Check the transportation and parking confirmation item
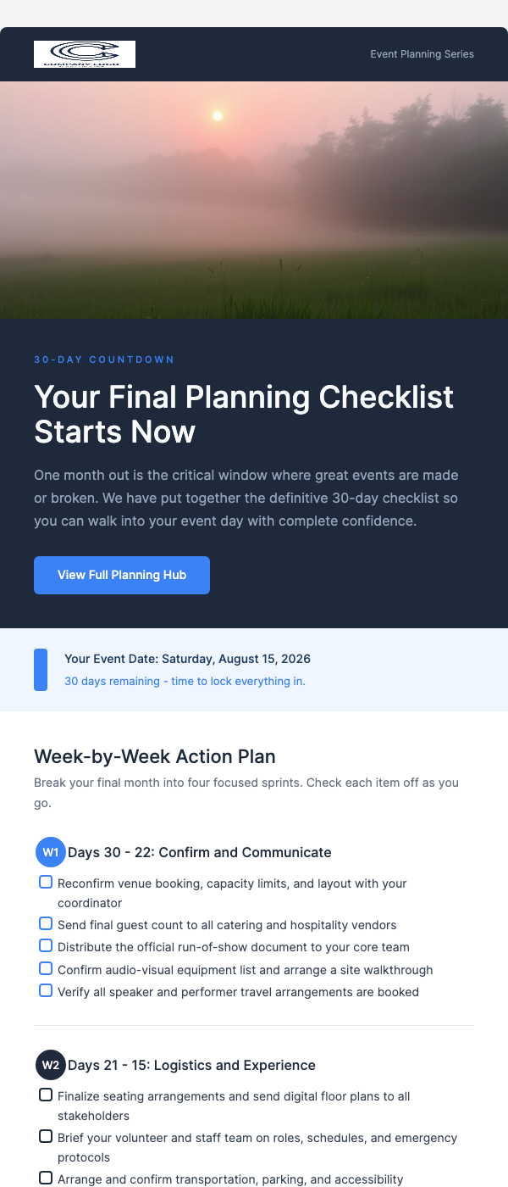 point(46,1178)
